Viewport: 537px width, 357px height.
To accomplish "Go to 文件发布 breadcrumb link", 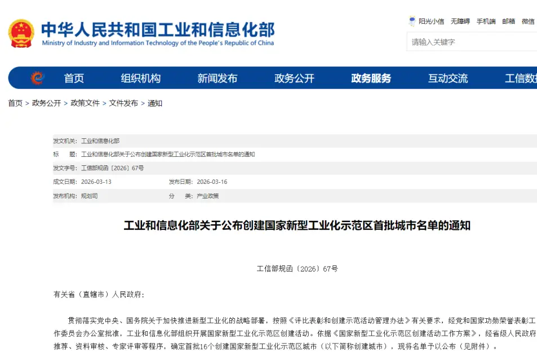I will click(x=123, y=103).
